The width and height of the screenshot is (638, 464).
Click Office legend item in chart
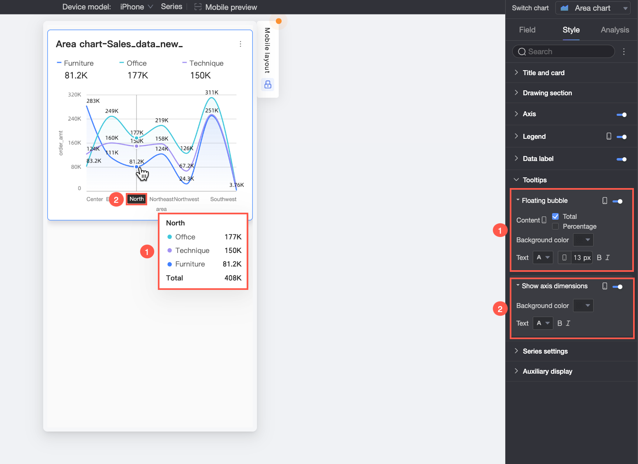[x=133, y=63]
